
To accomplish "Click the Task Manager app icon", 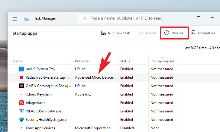I will click(x=27, y=19).
